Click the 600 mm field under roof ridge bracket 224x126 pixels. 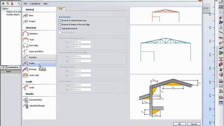83,61
